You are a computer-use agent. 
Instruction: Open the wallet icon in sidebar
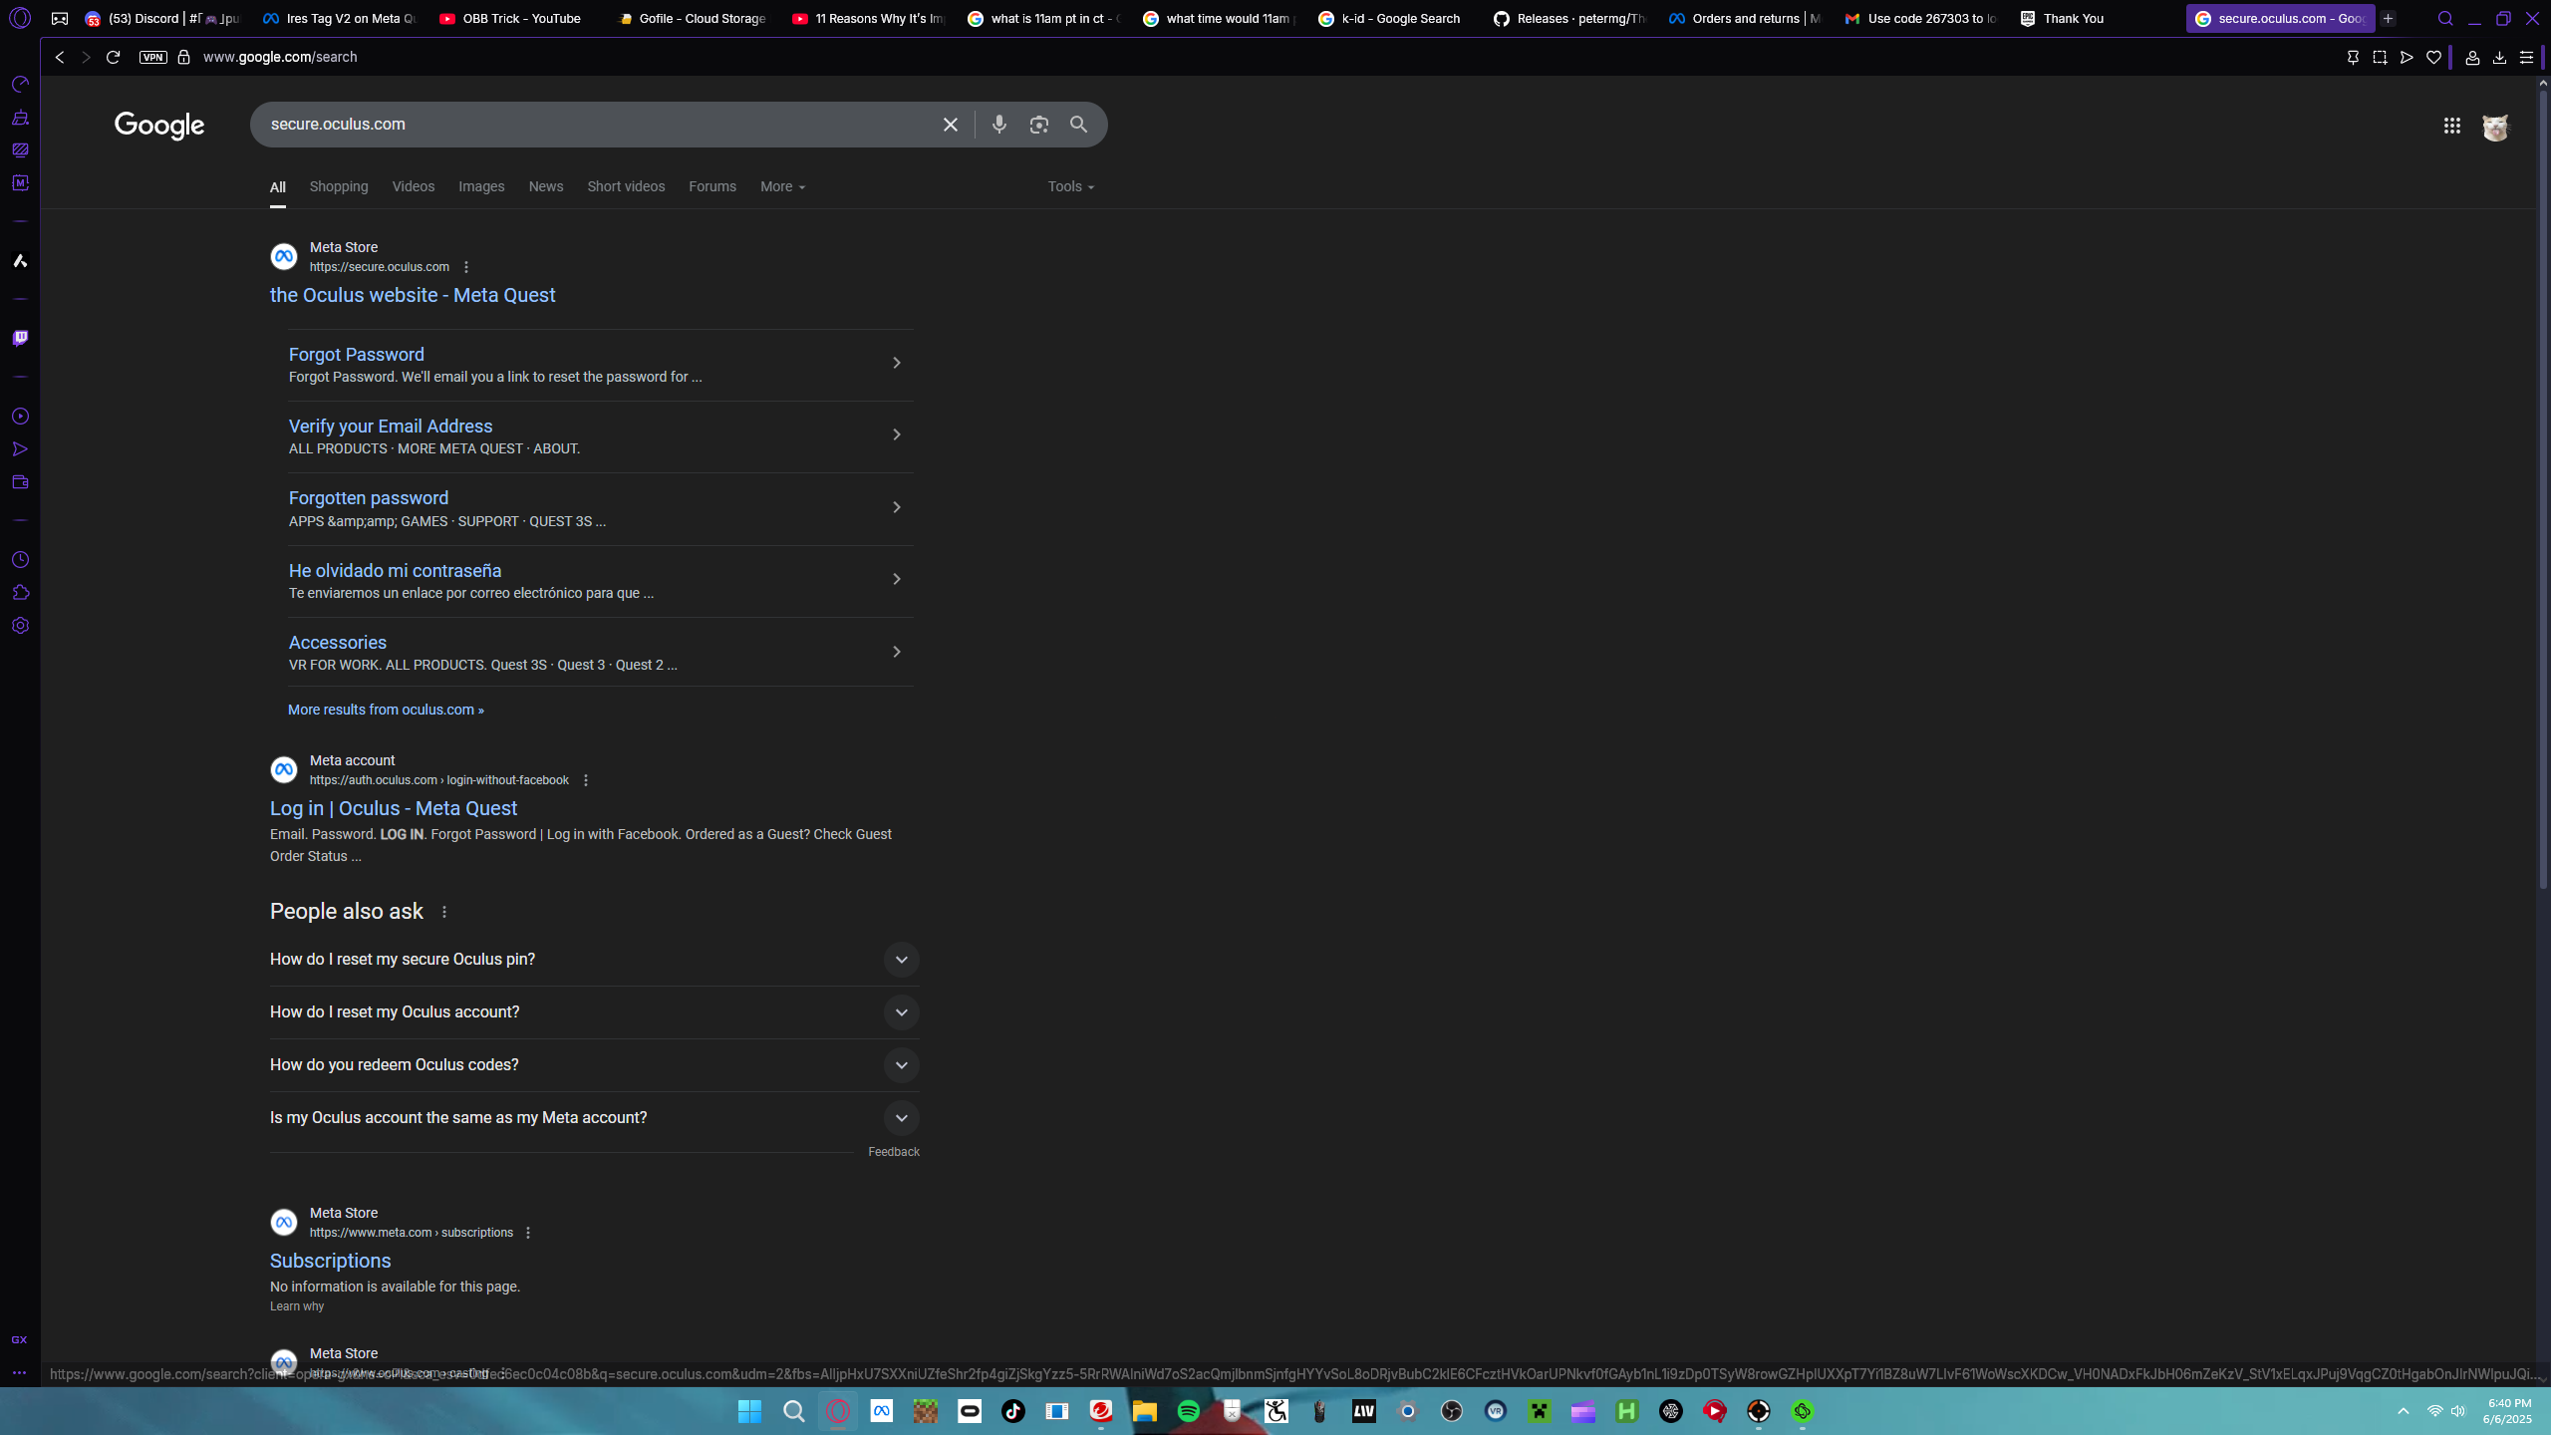click(20, 482)
